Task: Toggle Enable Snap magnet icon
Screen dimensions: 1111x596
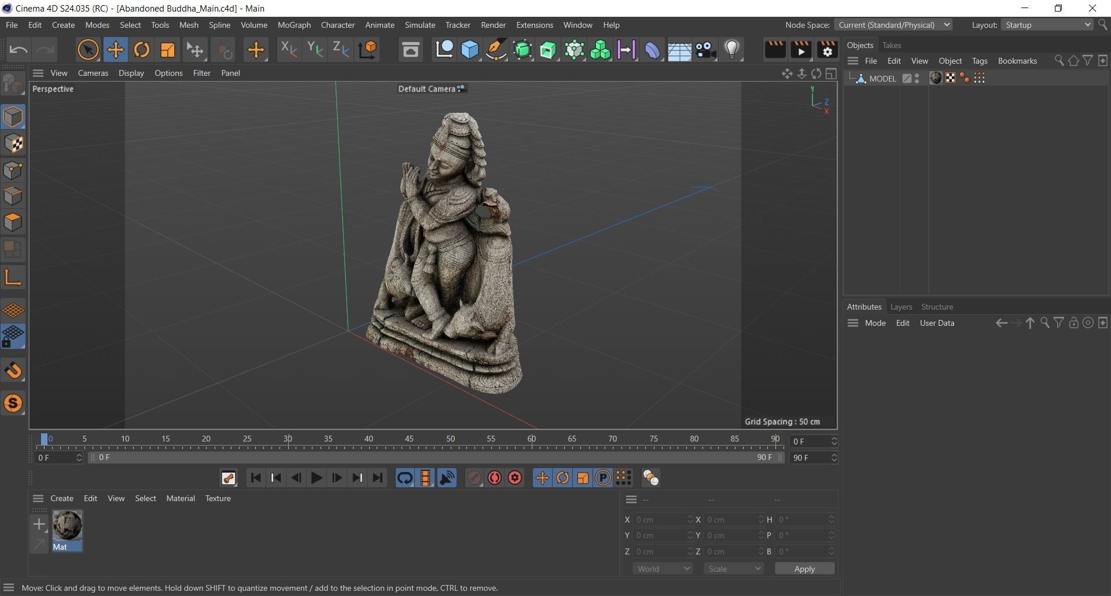Action: [x=13, y=370]
